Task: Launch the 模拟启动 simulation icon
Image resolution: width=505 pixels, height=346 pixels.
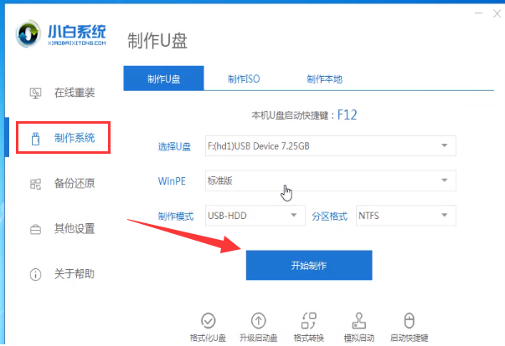Action: pos(359,320)
